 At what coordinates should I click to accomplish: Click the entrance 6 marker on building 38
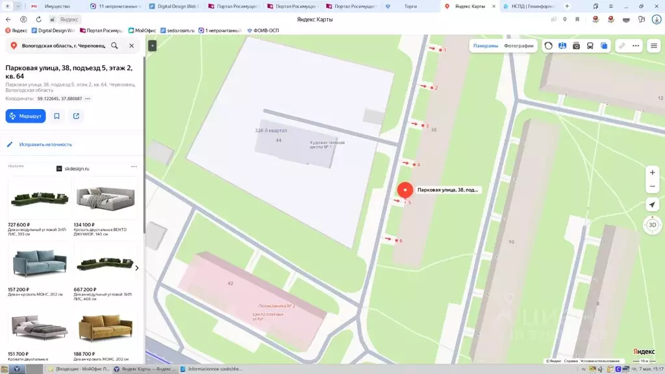click(x=397, y=240)
